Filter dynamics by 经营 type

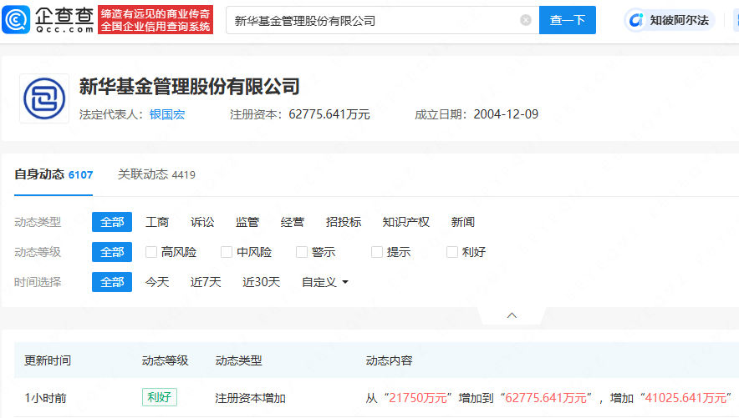pyautogui.click(x=293, y=222)
